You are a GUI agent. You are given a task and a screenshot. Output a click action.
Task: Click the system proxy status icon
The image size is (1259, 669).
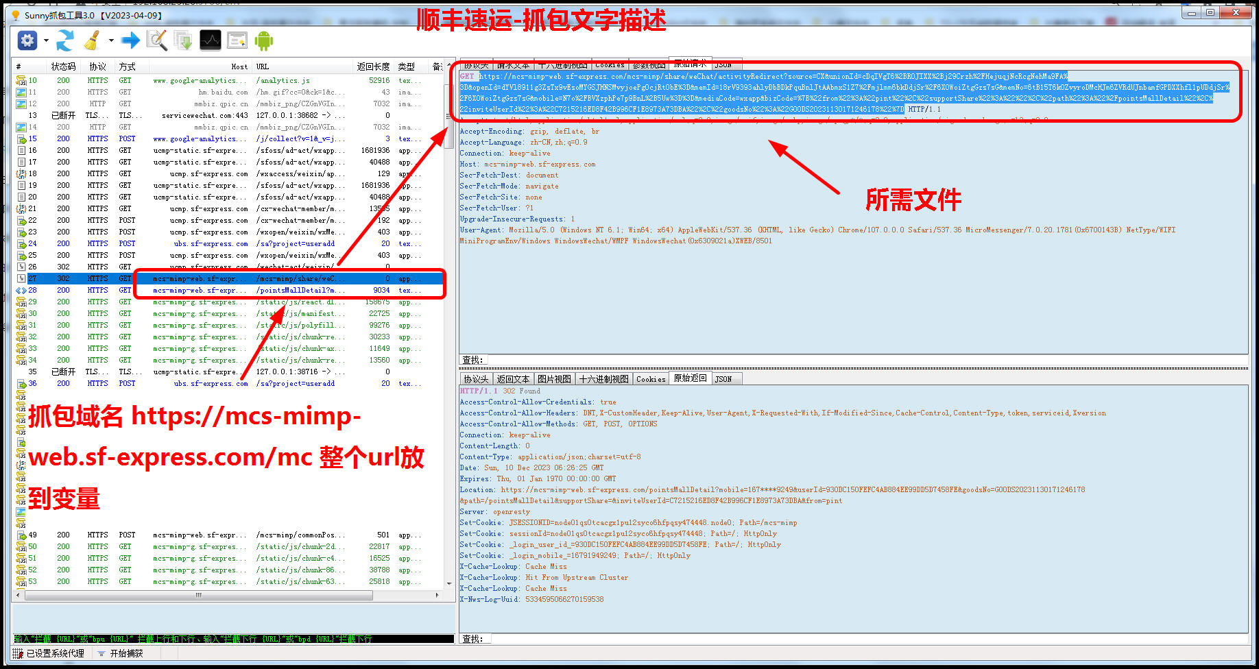[18, 653]
